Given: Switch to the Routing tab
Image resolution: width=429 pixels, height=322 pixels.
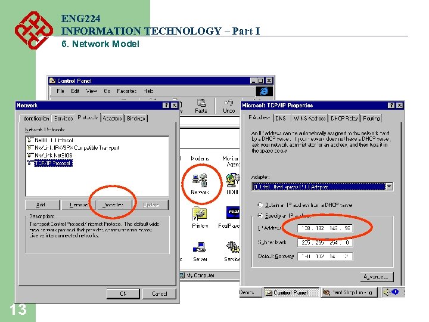Looking at the screenshot, I should [371, 118].
